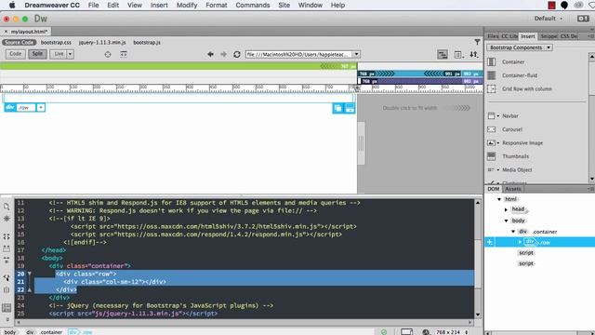Go back using the left arrow
This screenshot has width=595, height=335.
point(210,54)
